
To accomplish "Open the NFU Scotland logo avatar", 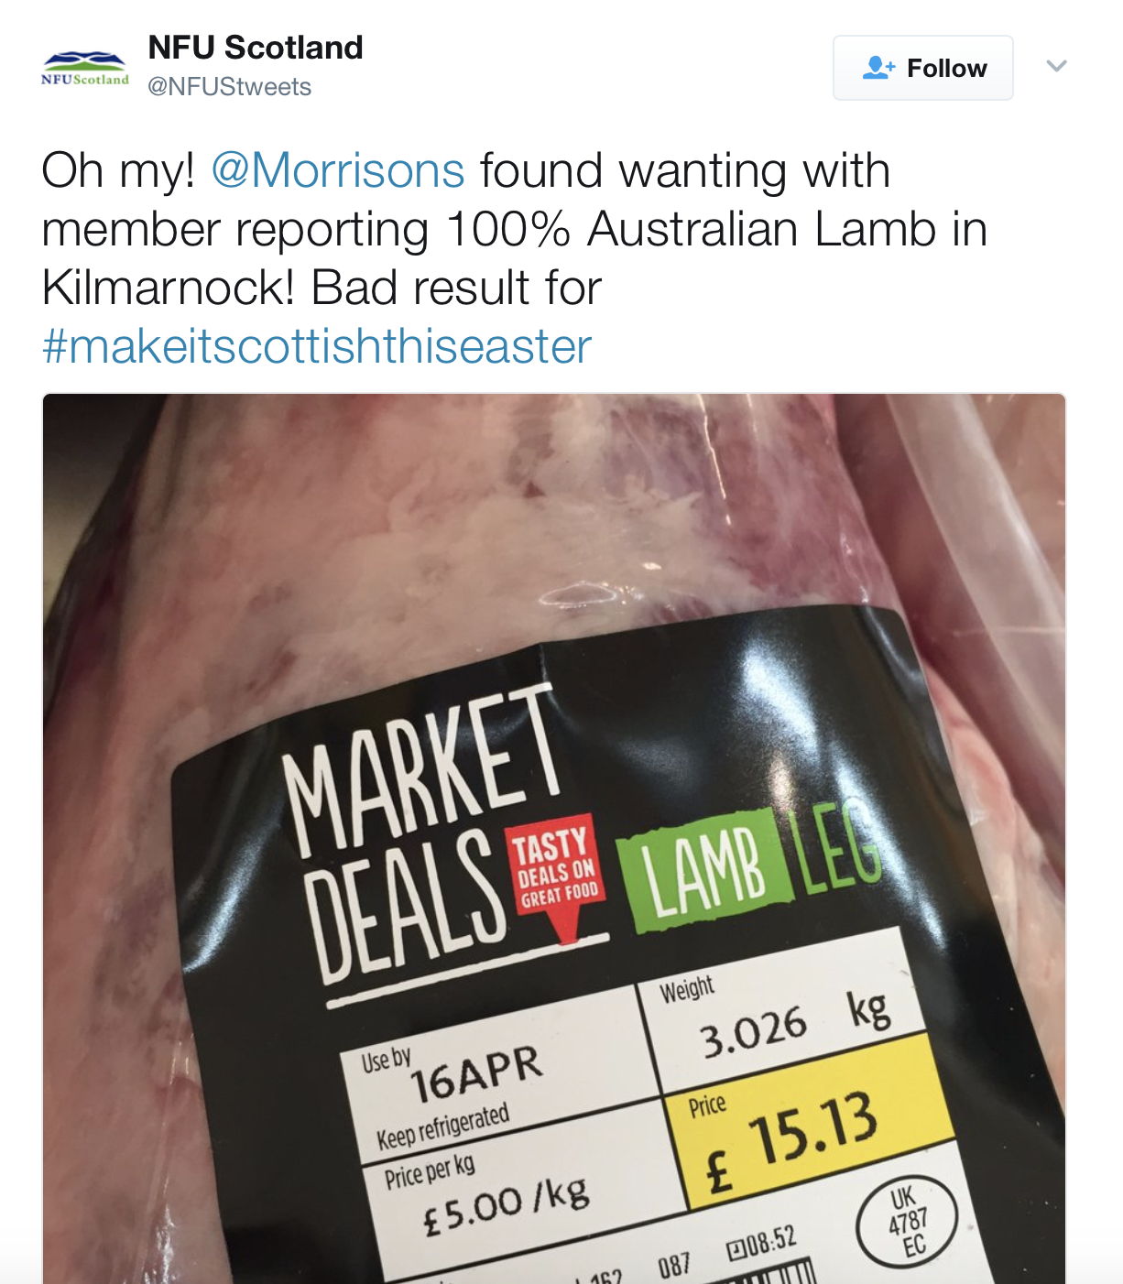I will click(85, 69).
